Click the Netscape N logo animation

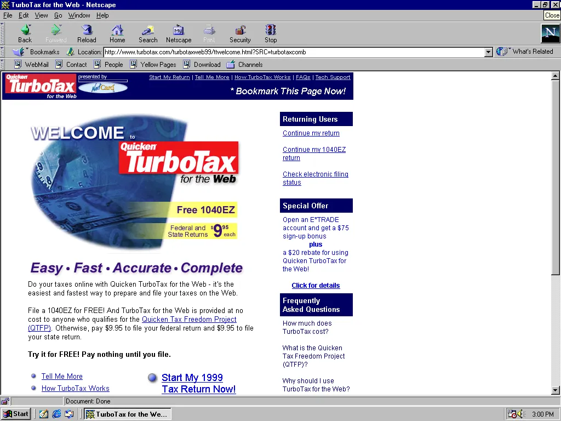point(550,33)
